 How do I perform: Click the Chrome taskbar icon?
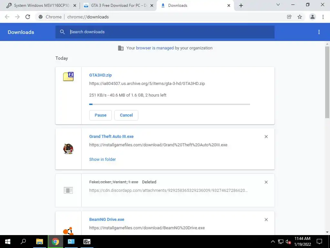(55, 242)
